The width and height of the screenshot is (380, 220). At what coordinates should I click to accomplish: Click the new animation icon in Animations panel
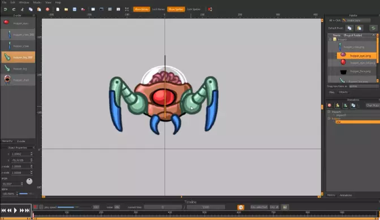(346, 105)
